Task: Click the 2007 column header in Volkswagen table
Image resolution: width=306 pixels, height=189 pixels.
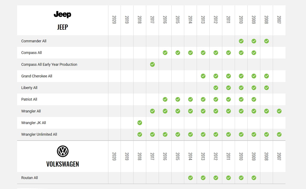Action: click(x=279, y=157)
